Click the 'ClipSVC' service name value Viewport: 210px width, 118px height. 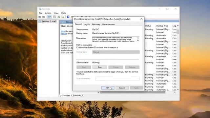[95, 29]
